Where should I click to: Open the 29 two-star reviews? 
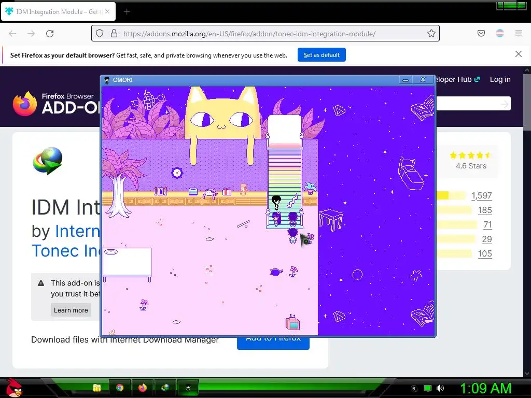coord(486,239)
